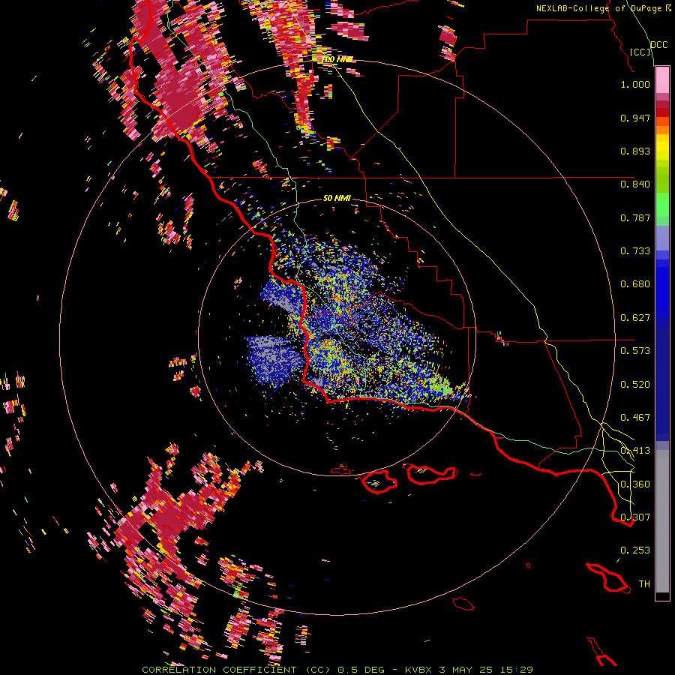Pick the navy segment near 0.520
675x675 pixels.
click(662, 383)
